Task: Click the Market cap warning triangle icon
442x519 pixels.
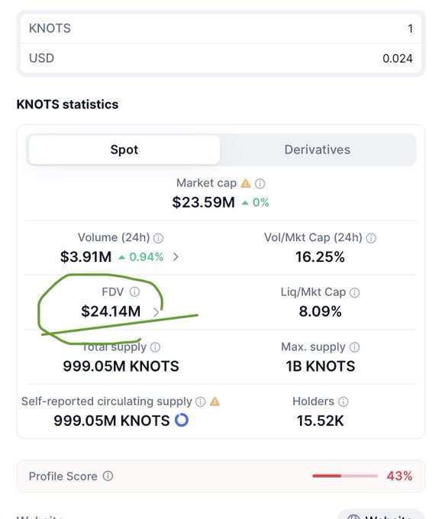Action: (x=246, y=183)
